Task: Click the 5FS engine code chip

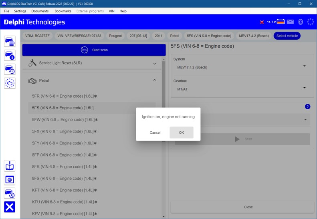Action: (209, 36)
